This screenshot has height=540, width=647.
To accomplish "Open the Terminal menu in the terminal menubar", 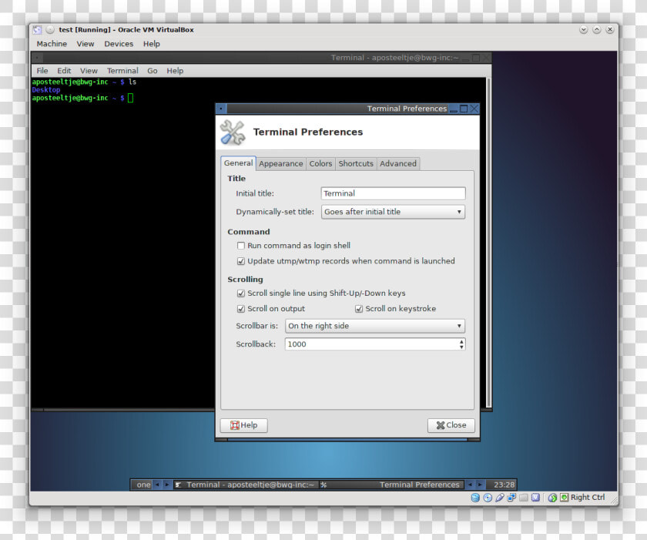I will [122, 71].
